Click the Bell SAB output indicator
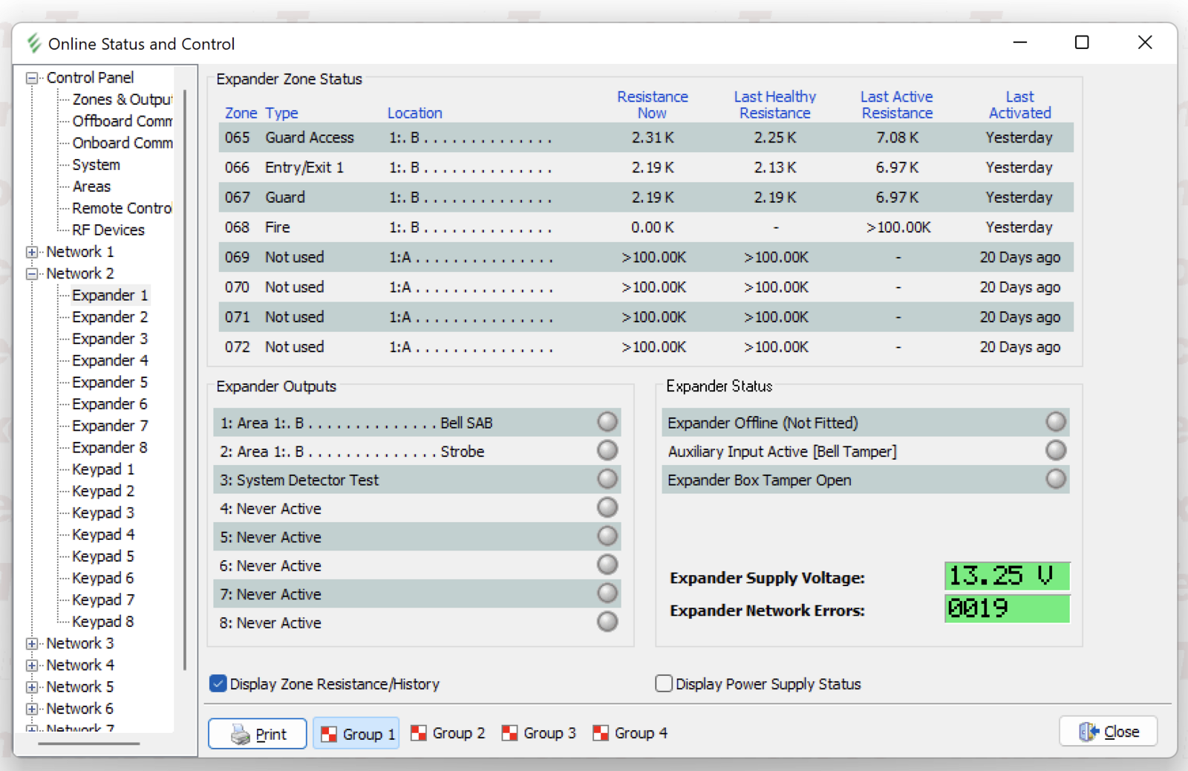 [x=607, y=422]
